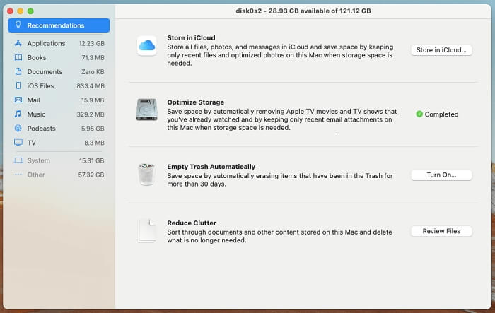Click the System label in sidebar

[x=38, y=160]
